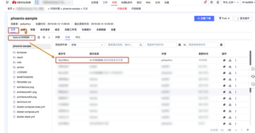Switch to the 关联工作项 tab
Screen dimensions: 255x133
pyautogui.click(x=71, y=30)
